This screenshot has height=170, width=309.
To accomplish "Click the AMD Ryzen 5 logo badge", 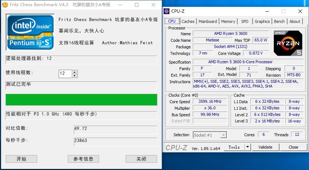I will [x=288, y=43].
